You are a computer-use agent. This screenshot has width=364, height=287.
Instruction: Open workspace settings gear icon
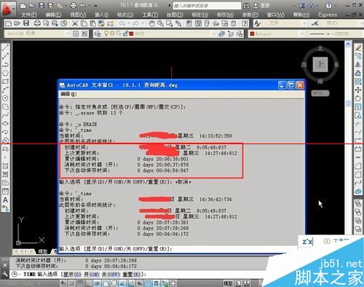coord(76,34)
